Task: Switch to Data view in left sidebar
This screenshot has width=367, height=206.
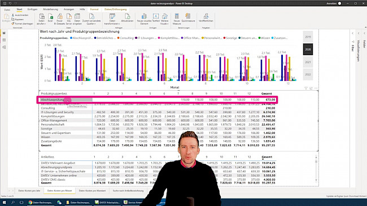Action: (x=4, y=40)
